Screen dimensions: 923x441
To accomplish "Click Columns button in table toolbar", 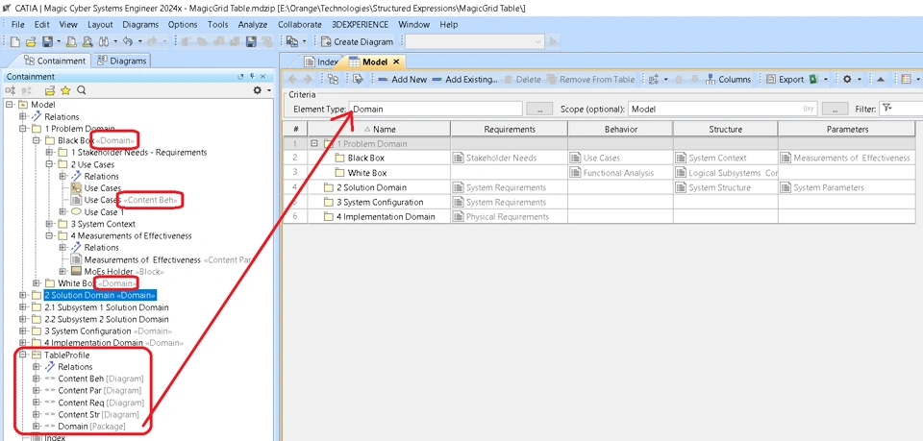I will (728, 80).
